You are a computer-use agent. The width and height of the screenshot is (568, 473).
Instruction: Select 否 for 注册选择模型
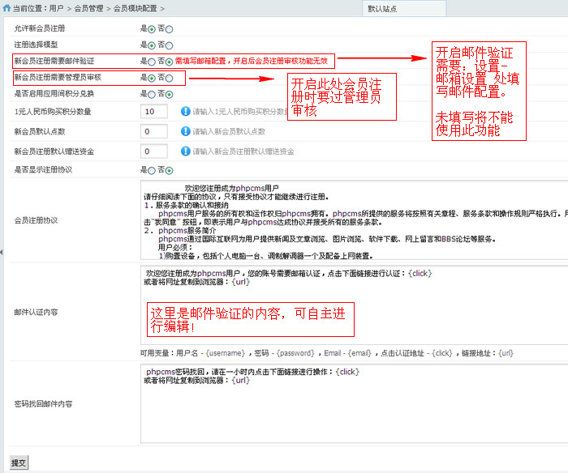pos(169,45)
